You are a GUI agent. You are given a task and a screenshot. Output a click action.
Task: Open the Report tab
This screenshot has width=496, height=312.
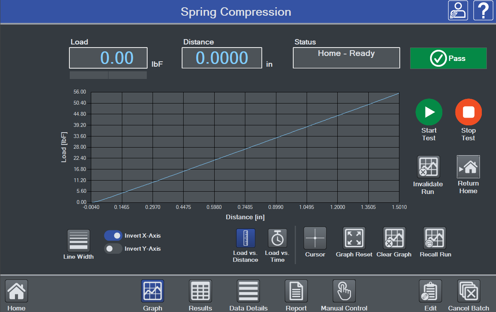pyautogui.click(x=296, y=291)
